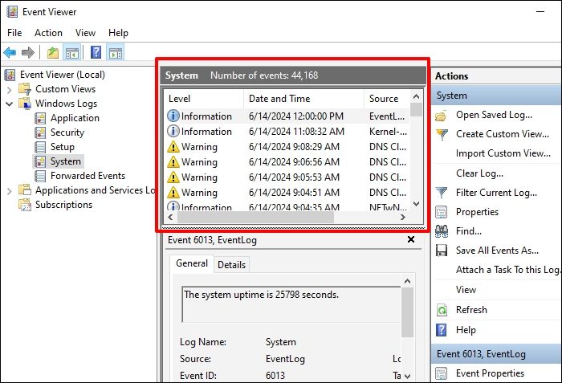Click the Save All Events As disk icon

442,251
